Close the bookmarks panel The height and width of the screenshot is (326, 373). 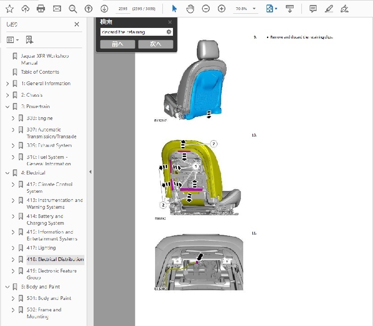tap(77, 24)
